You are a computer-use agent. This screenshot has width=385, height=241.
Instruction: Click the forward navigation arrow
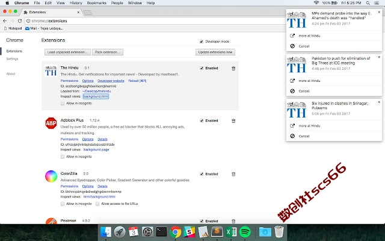12,21
